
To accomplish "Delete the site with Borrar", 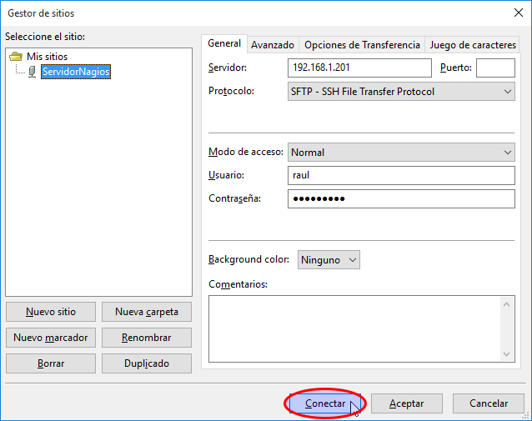I will click(51, 363).
